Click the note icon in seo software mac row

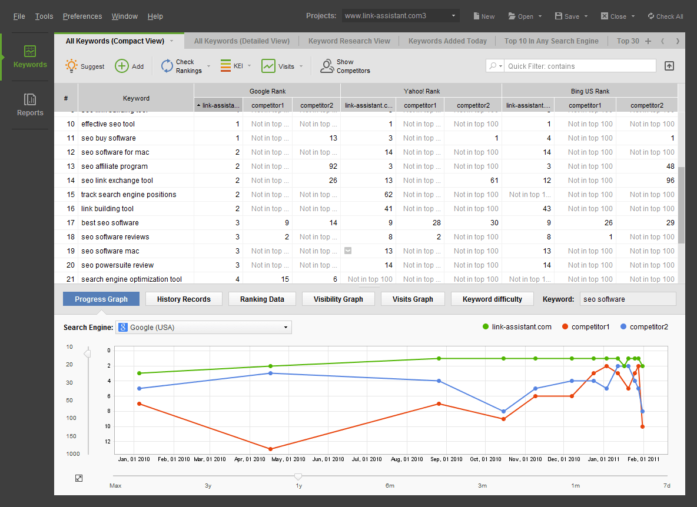point(348,251)
